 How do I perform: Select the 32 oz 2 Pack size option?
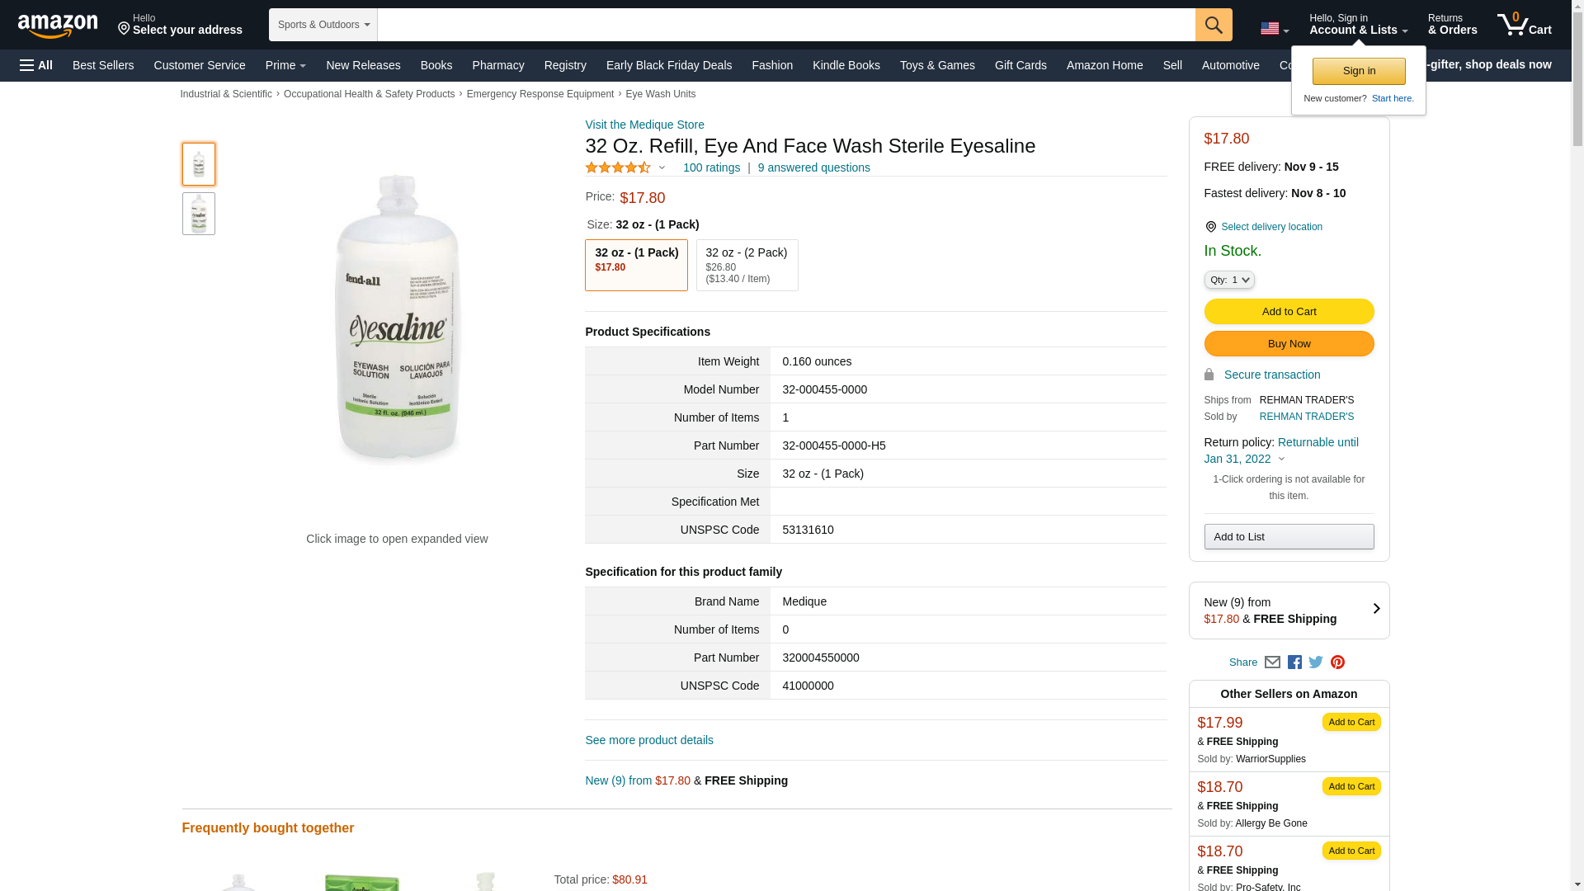click(747, 265)
